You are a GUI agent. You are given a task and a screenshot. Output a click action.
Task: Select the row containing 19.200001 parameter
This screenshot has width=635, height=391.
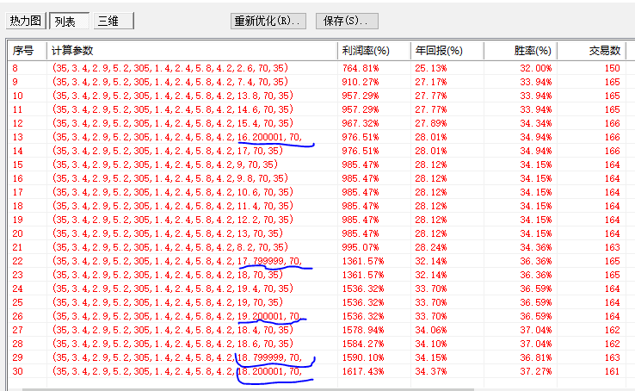point(321,316)
